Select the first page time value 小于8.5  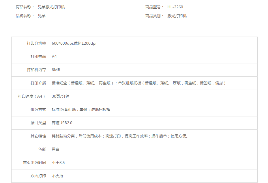coord(58,163)
